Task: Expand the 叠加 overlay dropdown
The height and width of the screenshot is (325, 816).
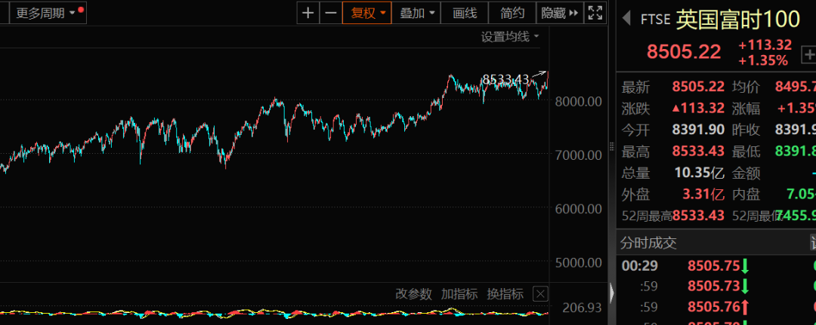Action: 417,13
